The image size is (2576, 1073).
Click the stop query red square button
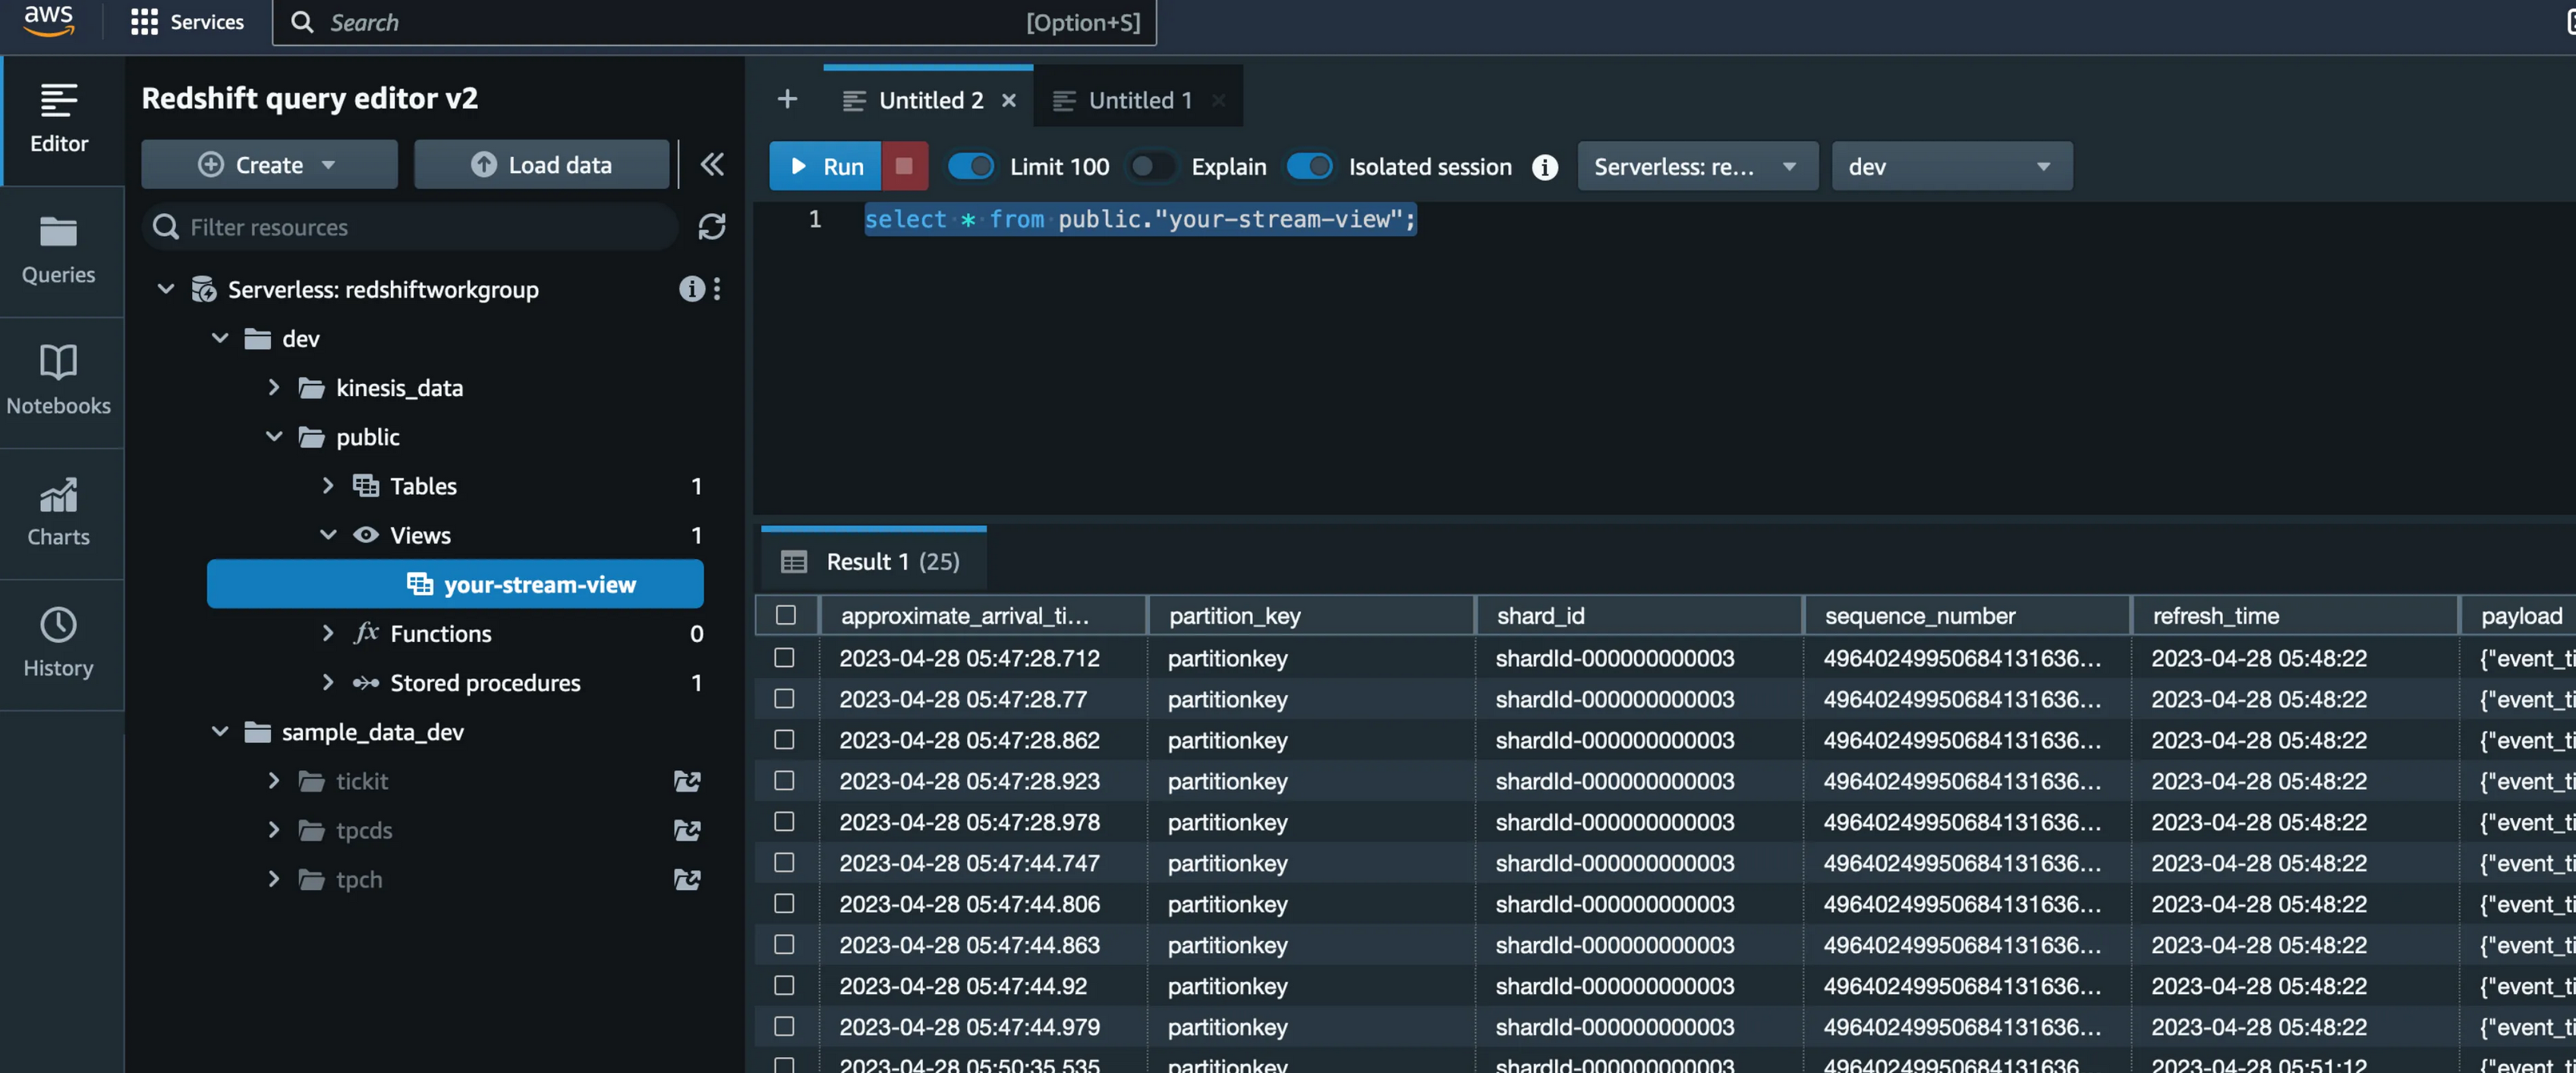[904, 166]
